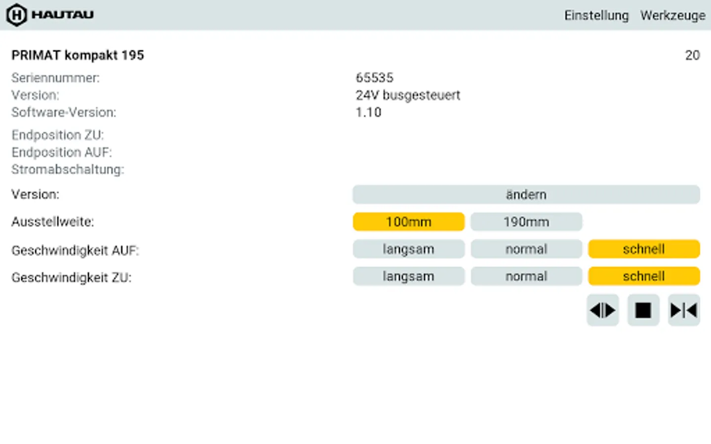
Task: Click the ändern button for Version
Action: (x=526, y=194)
